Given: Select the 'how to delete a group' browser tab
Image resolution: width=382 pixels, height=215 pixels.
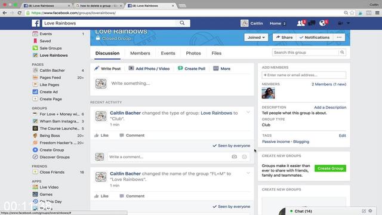Looking at the screenshot, I should (98, 5).
